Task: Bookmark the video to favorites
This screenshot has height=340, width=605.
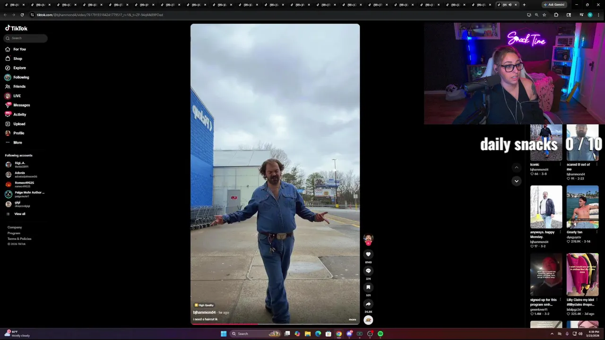Action: pyautogui.click(x=368, y=287)
